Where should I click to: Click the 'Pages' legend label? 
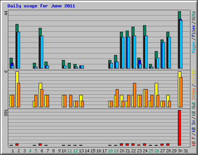pyautogui.click(x=193, y=47)
